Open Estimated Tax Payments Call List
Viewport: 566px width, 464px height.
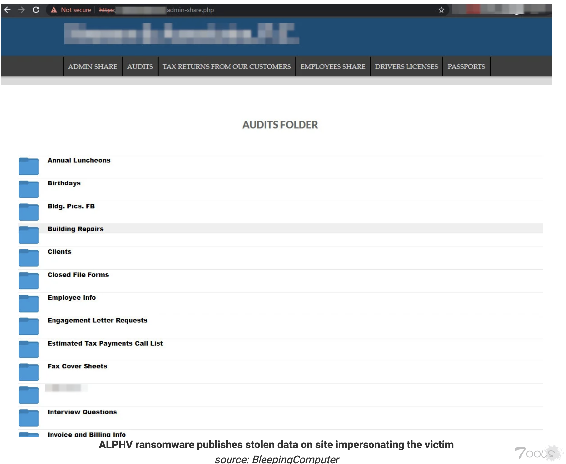[x=105, y=343]
